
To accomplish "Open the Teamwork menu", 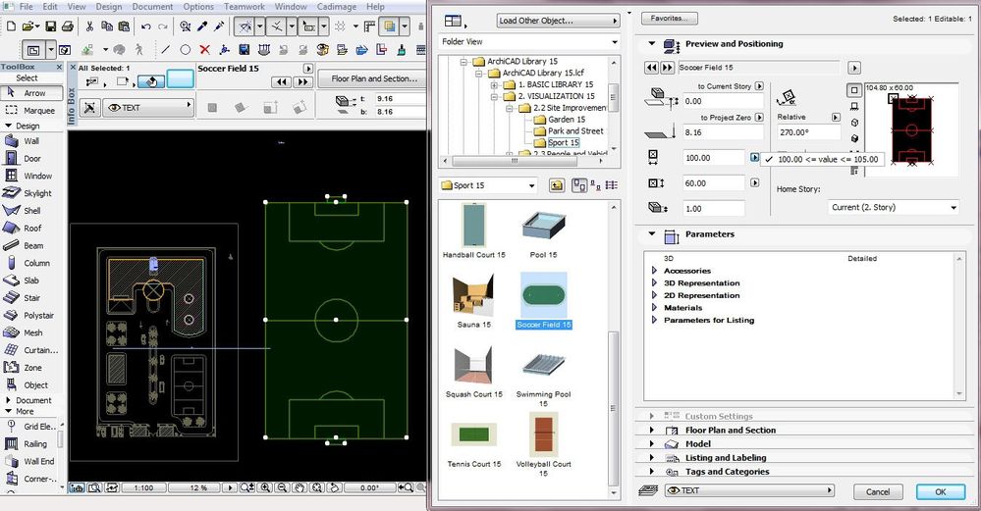I will pyautogui.click(x=244, y=7).
